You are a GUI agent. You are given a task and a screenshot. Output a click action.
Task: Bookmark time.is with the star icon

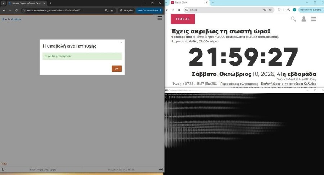pyautogui.click(x=270, y=10)
